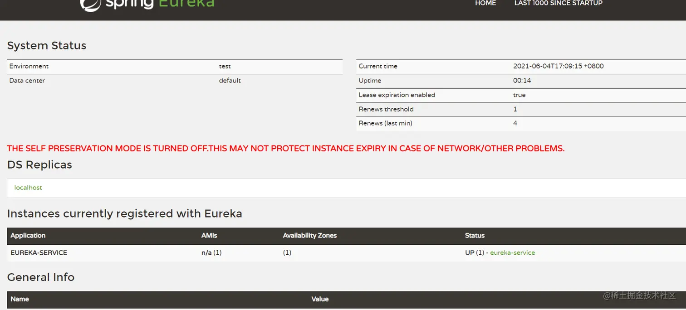Click the Current time label

[x=378, y=66]
